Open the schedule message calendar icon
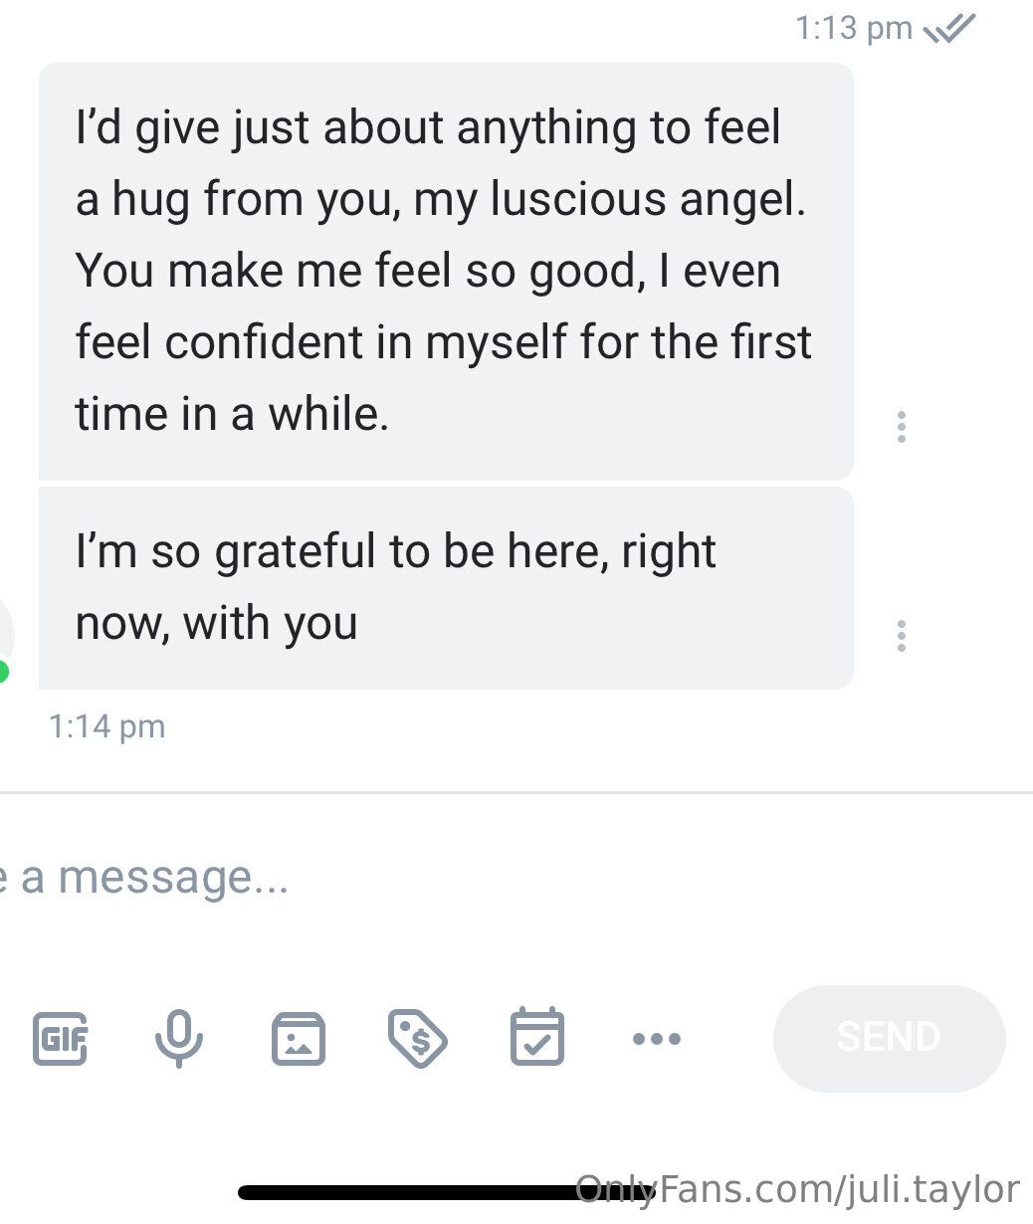The height and width of the screenshot is (1224, 1033). (x=537, y=1036)
